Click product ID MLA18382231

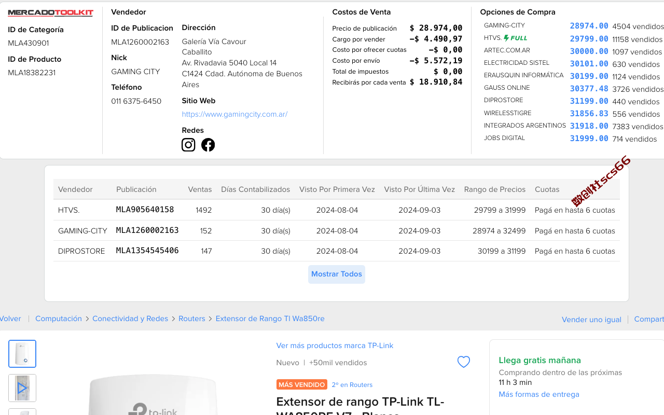[x=32, y=73]
